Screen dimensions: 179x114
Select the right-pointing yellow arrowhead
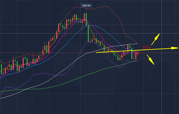(x=175, y=48)
